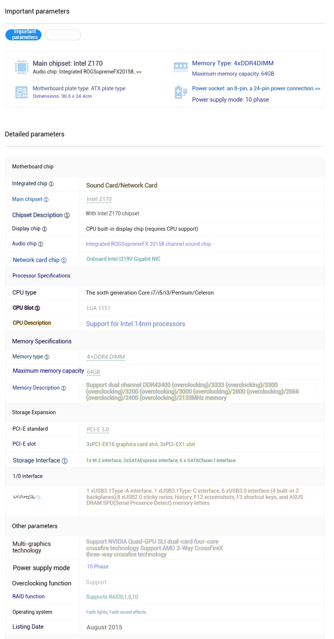This screenshot has height=639, width=334.
Task: Click the Detailed parameters heading
Action: 35,134
